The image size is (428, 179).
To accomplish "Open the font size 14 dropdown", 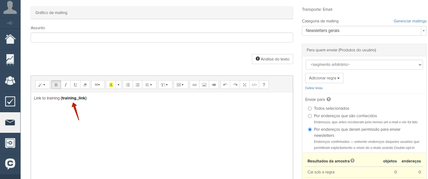I will pos(97,85).
